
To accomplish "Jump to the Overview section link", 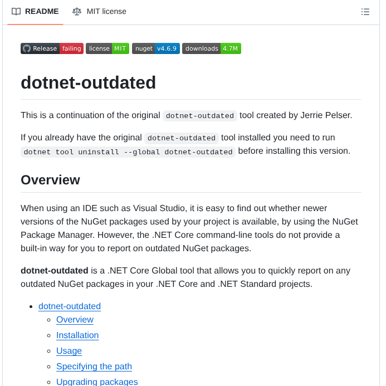I will click(75, 320).
